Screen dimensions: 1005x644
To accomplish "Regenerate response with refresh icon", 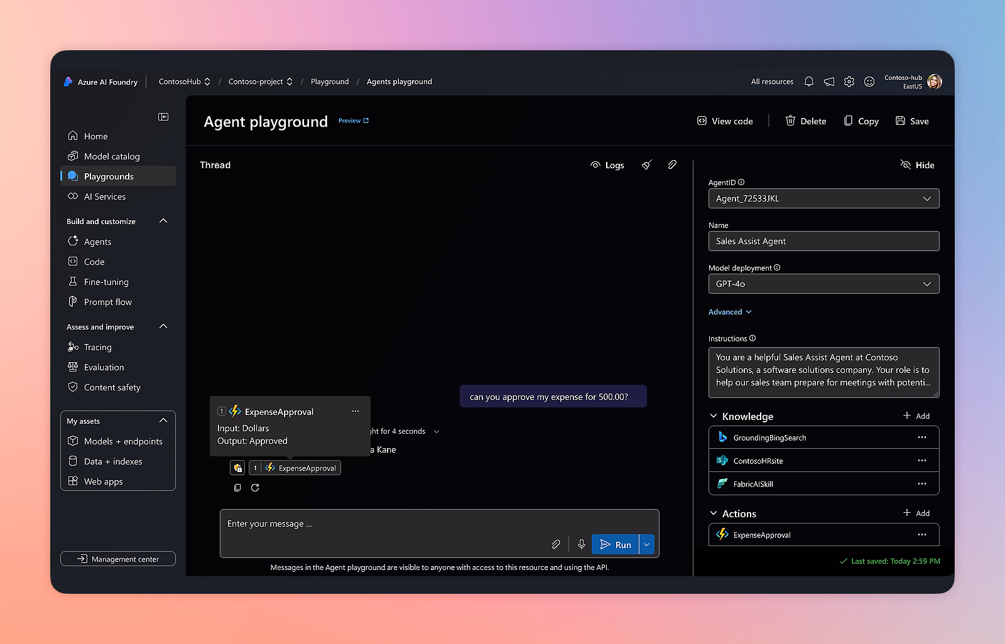I will 255,488.
